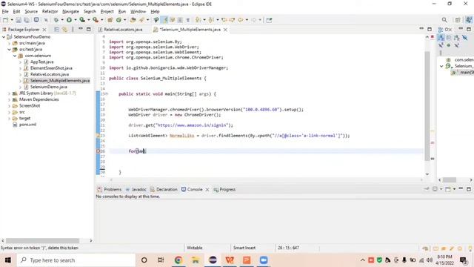Collapse the com.selenium package

(15, 56)
